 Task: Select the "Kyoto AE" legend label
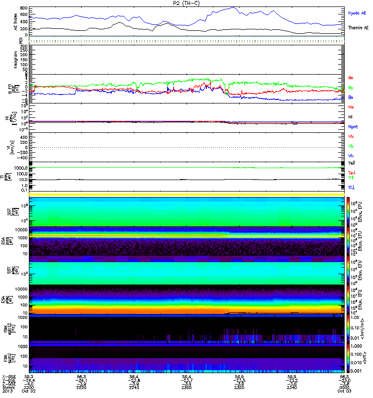(357, 13)
